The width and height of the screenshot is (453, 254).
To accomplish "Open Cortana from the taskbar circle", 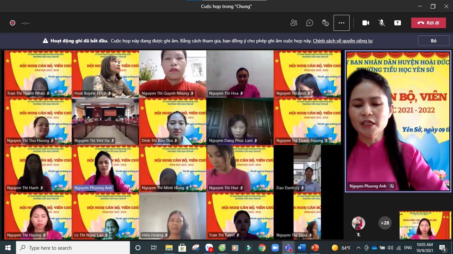I will (x=138, y=248).
